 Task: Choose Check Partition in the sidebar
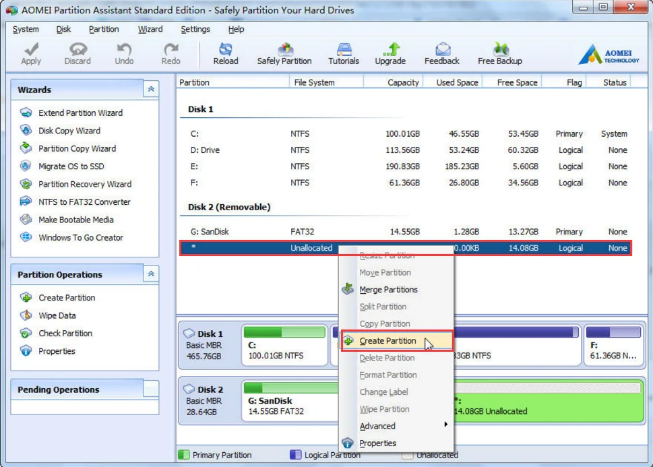pyautogui.click(x=65, y=334)
